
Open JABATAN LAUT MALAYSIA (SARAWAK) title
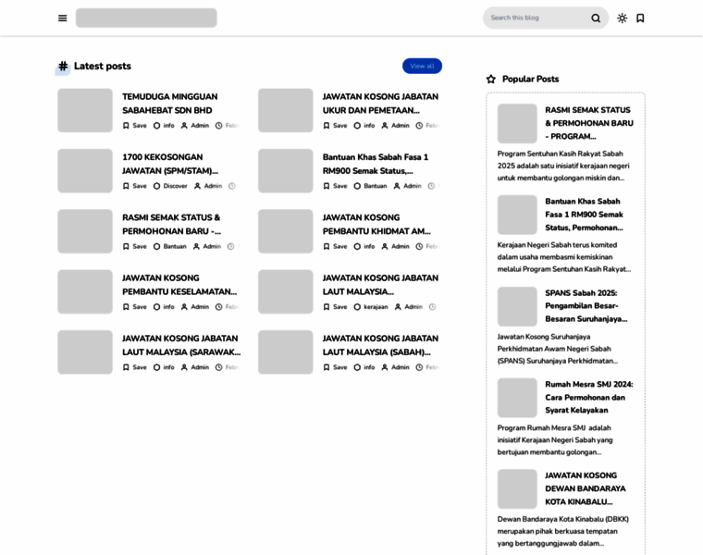pyautogui.click(x=181, y=345)
